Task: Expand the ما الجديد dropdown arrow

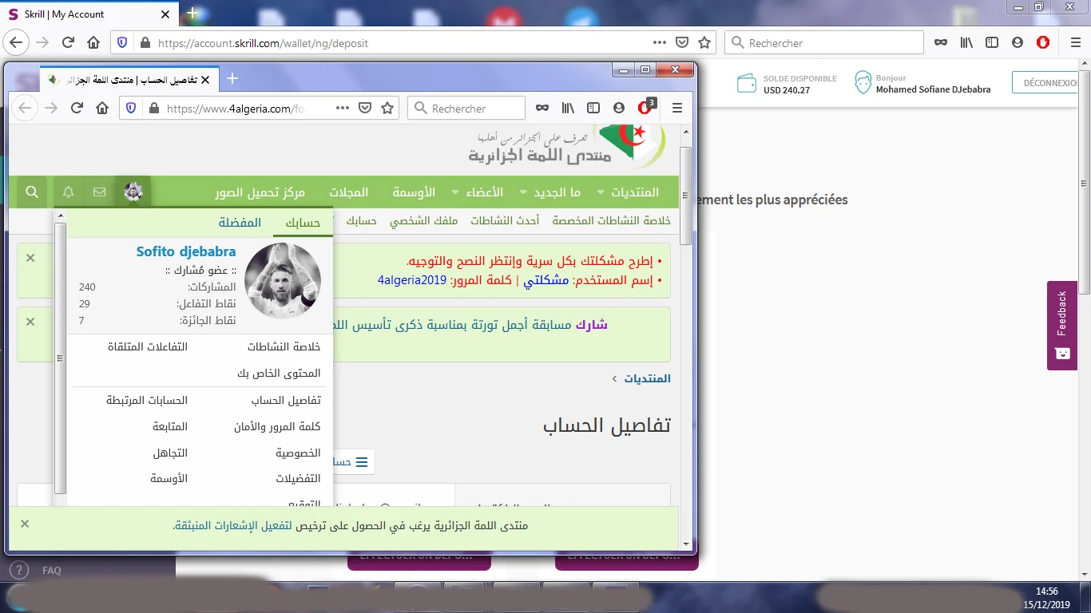Action: 524,193
